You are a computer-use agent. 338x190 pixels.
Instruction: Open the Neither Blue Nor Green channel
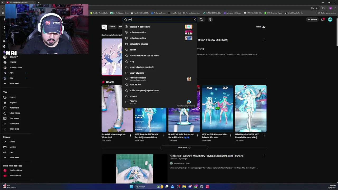tap(182, 163)
